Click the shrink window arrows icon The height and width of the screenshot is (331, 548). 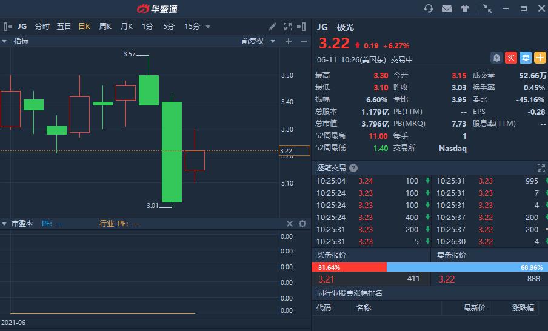pyautogui.click(x=487, y=8)
